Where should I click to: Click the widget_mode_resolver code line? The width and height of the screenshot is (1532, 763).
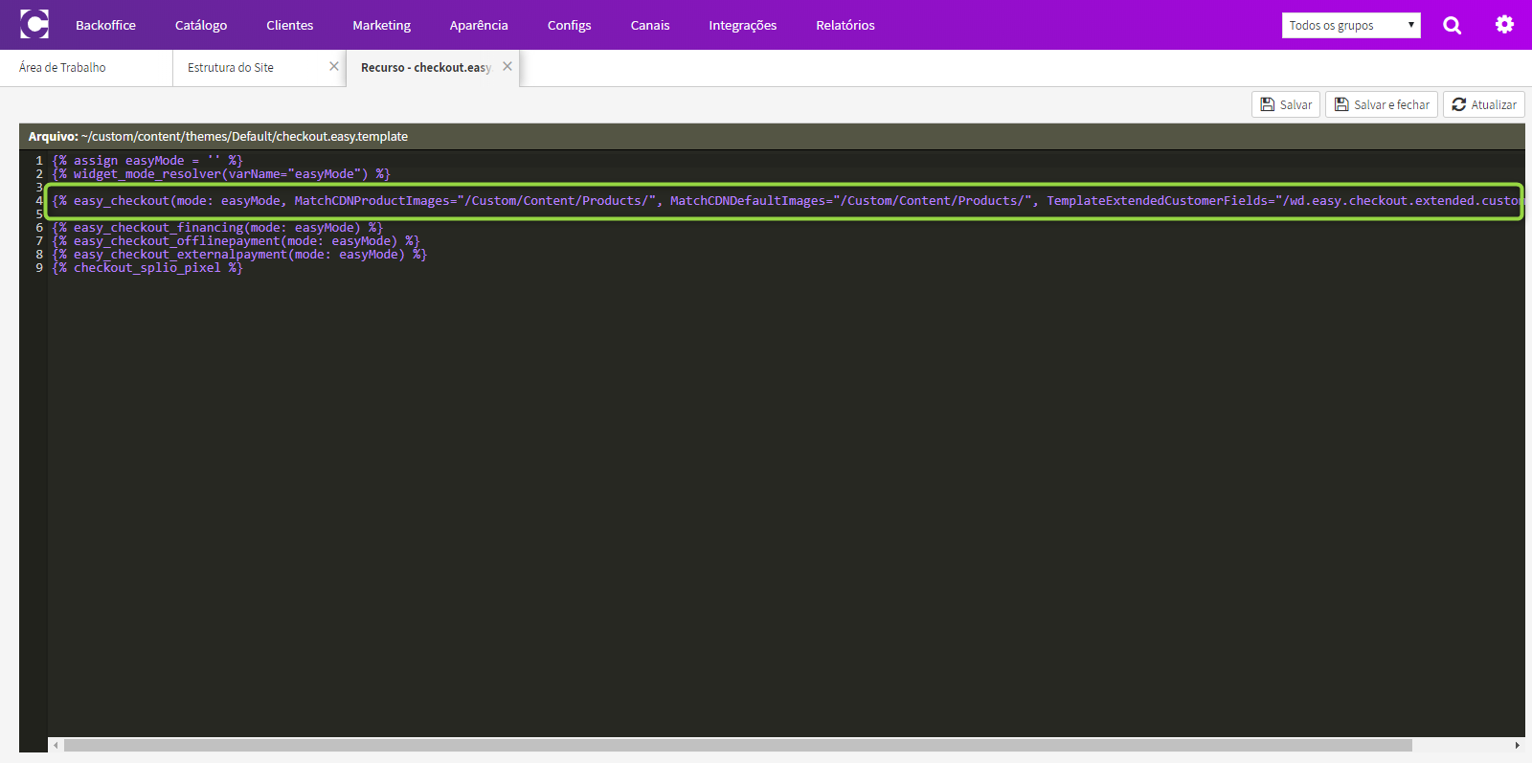coord(221,174)
